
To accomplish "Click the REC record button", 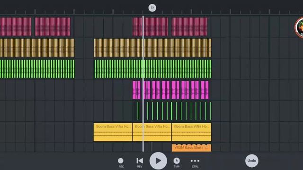I will (121, 162).
